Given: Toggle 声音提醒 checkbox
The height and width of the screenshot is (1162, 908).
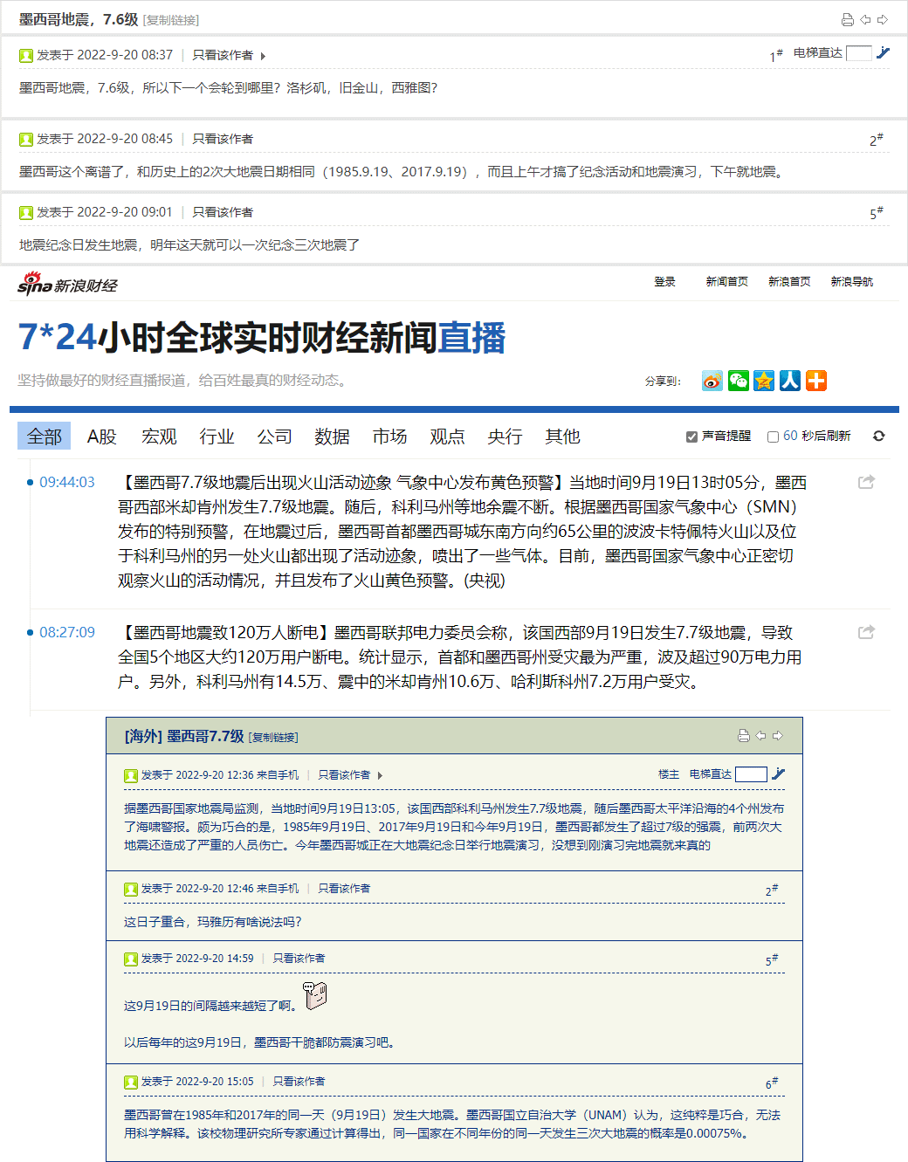Looking at the screenshot, I should pyautogui.click(x=691, y=437).
